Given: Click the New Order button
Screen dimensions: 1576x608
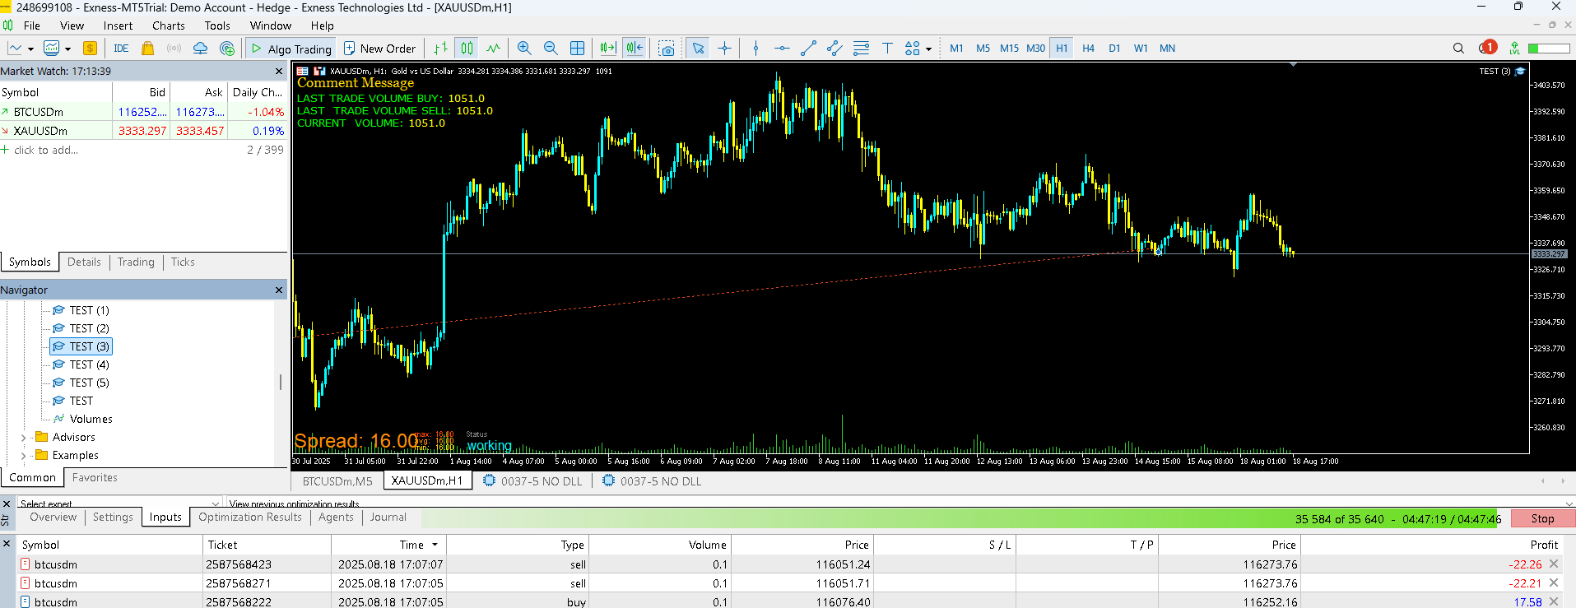Looking at the screenshot, I should point(379,49).
